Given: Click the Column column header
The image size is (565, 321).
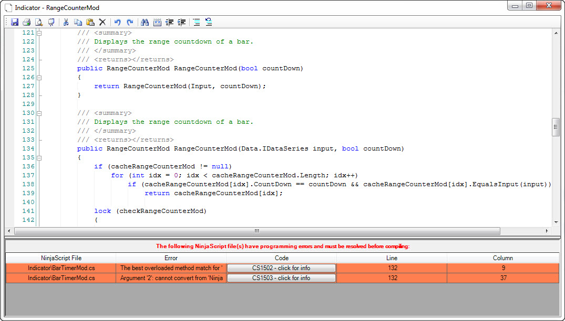Looking at the screenshot, I should pyautogui.click(x=503, y=258).
